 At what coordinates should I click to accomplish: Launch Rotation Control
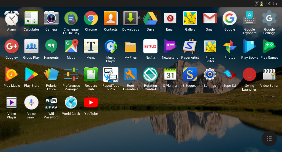(150, 74)
